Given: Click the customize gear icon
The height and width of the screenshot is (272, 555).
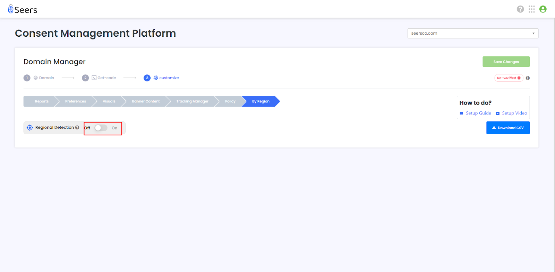Looking at the screenshot, I should point(156,78).
